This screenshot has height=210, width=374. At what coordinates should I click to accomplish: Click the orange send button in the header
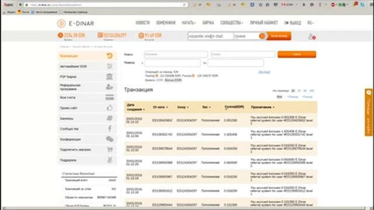[x=279, y=36]
